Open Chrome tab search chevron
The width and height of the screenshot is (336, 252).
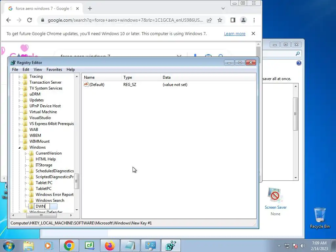click(x=223, y=9)
